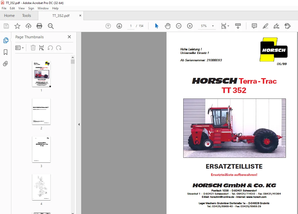Switch to the Home tab
298x214 pixels.
[x=9, y=16]
